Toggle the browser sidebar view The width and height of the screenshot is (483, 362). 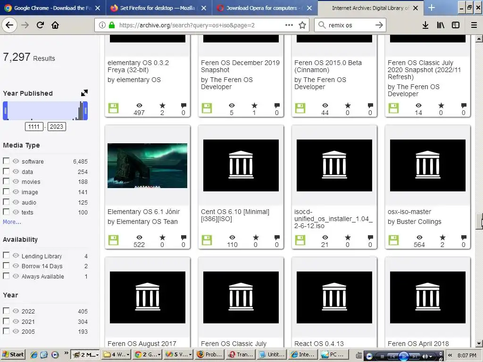(456, 25)
